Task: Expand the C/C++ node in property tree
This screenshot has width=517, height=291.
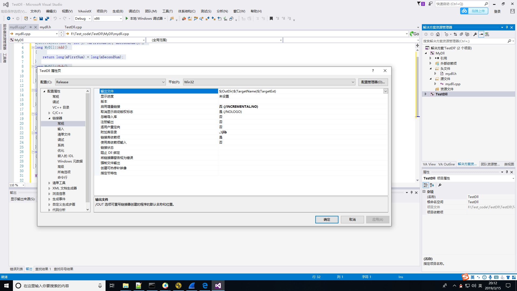Action: [50, 113]
